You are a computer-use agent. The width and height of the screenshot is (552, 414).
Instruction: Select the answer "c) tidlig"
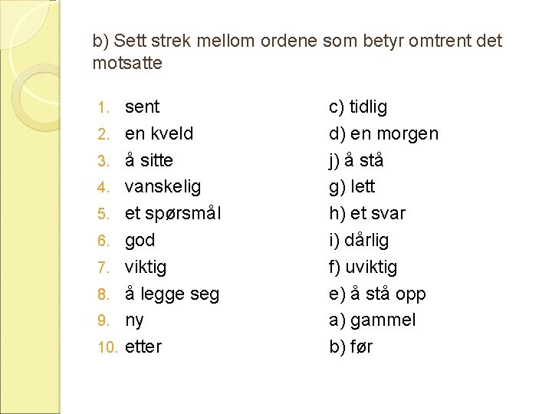[358, 107]
